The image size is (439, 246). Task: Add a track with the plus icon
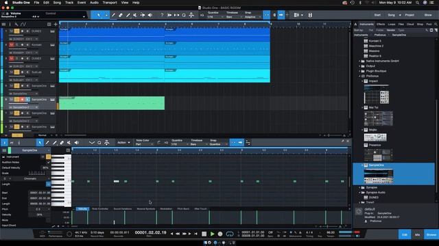tap(56, 25)
